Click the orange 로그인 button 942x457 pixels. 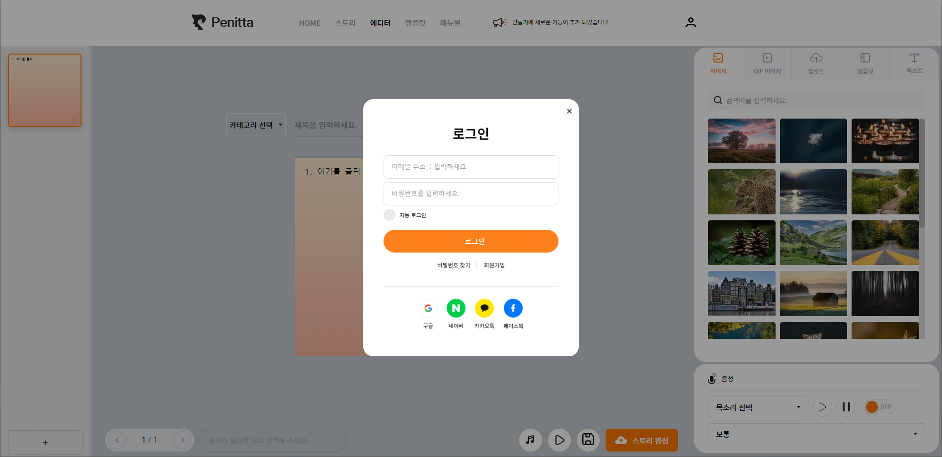471,241
